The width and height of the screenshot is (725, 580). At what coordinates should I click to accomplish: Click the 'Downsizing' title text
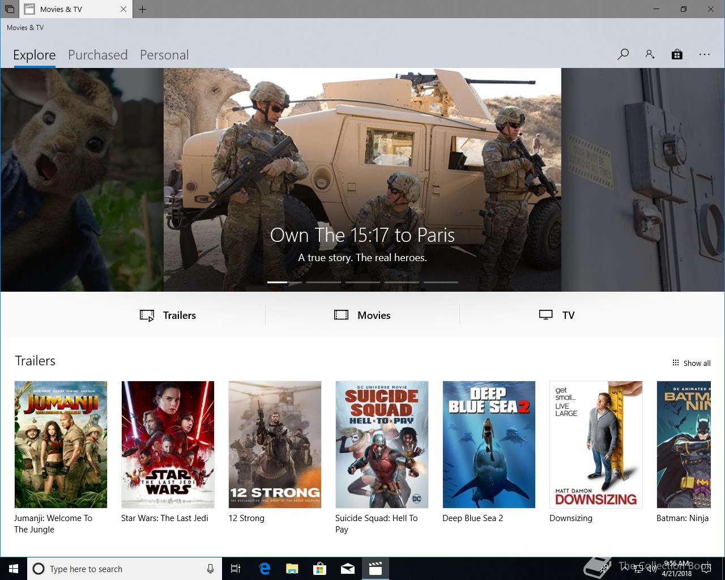pyautogui.click(x=571, y=518)
